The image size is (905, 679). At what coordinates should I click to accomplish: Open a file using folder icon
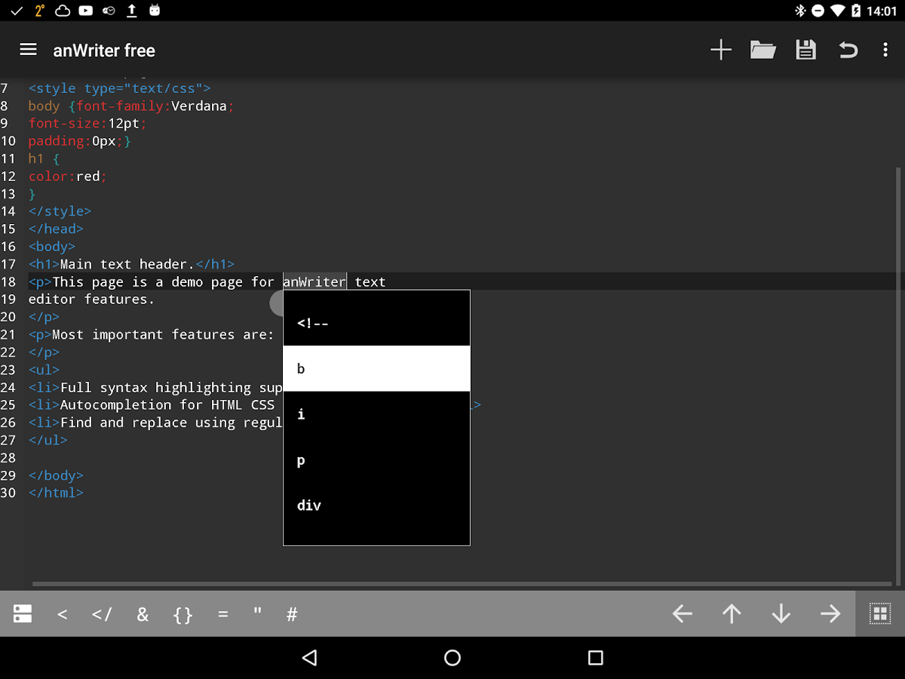(763, 51)
